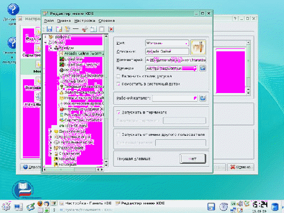Click the Справка button in the settings window
The height and width of the screenshot is (213, 284).
(31, 167)
